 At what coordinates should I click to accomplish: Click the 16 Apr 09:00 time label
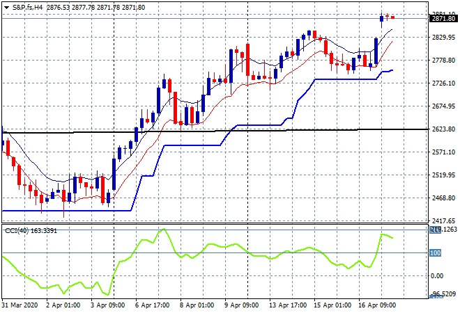pos(377,305)
